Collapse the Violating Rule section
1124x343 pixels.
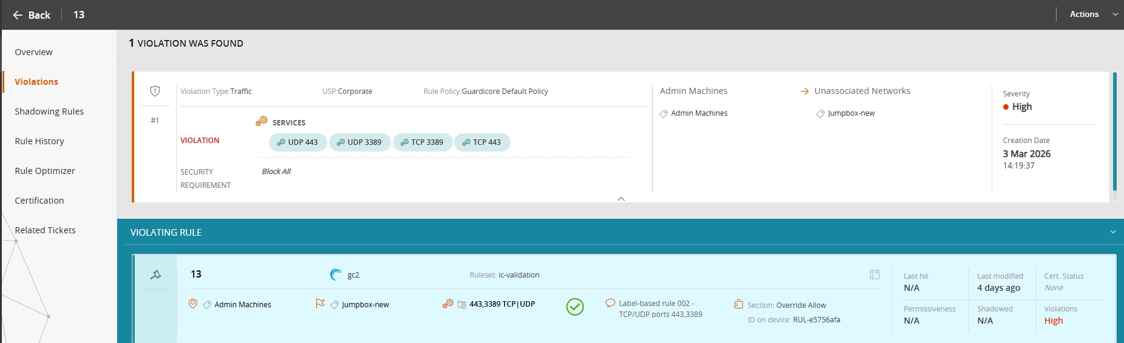[x=1112, y=232]
